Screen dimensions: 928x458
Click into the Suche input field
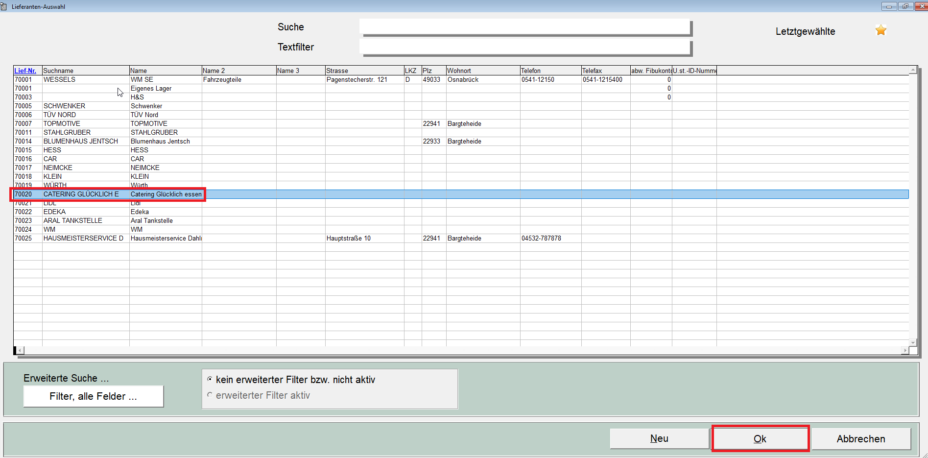coord(525,27)
